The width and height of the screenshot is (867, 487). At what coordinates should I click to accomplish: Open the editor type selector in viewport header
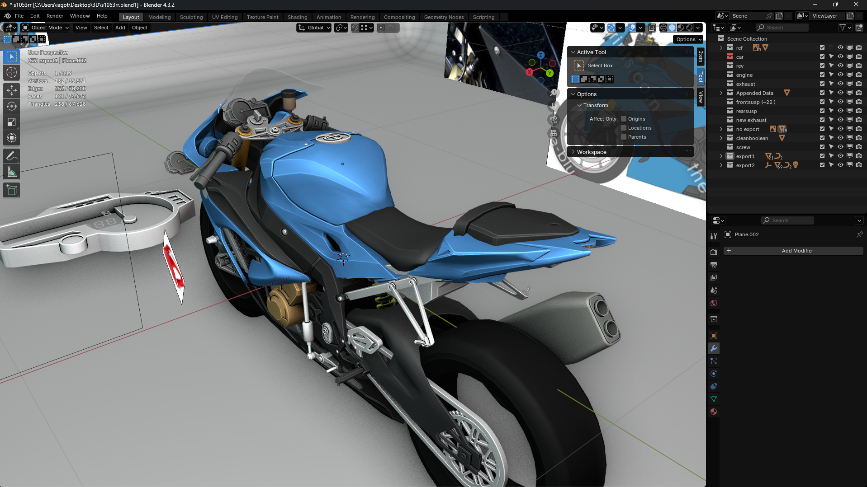[x=10, y=28]
